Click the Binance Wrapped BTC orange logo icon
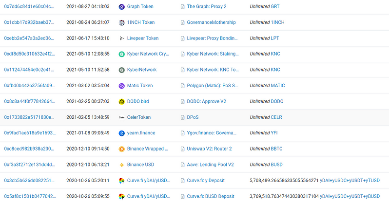This screenshot has height=206, width=389. tap(121, 149)
